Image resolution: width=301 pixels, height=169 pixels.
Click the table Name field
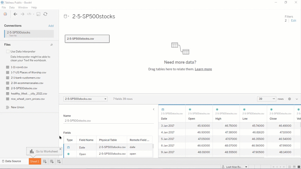tap(108, 121)
